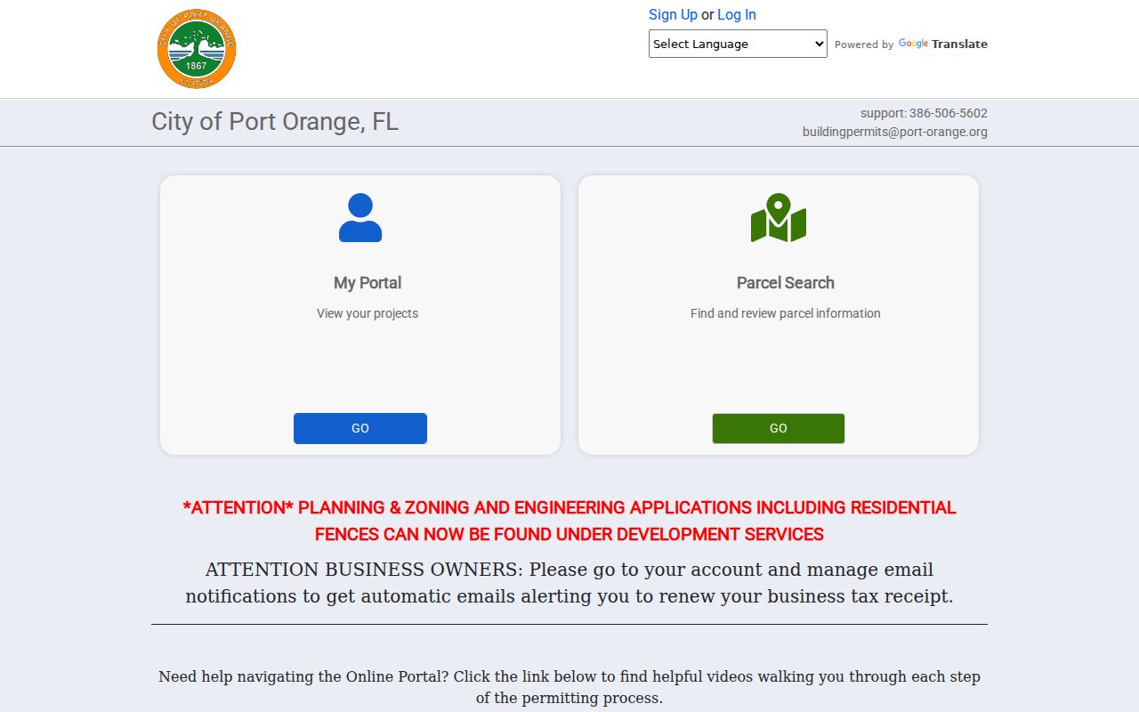Click the buildingpermits@port-orange.org email address
Screen dimensions: 1139x712
[895, 132]
